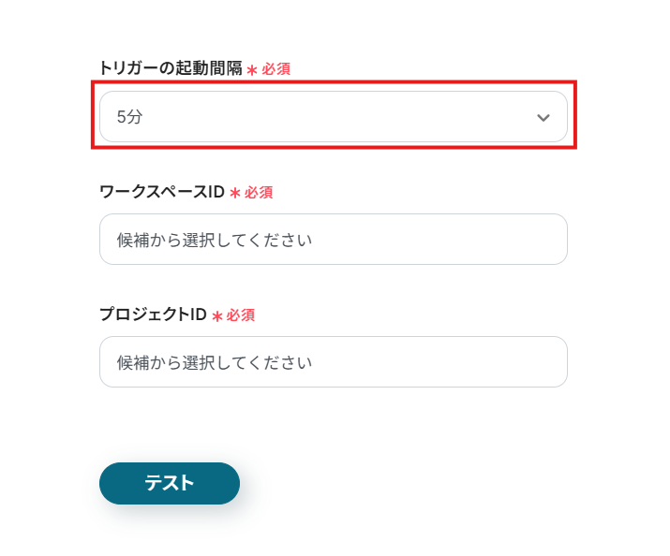Screen dimensions: 670x556
Task: Click the red asterisk beside トリガーの起動間隔
Action: [251, 70]
